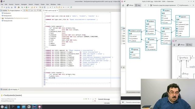Minimize the Project Explorer panel
This screenshot has width=195, height=109.
pos(38,11)
